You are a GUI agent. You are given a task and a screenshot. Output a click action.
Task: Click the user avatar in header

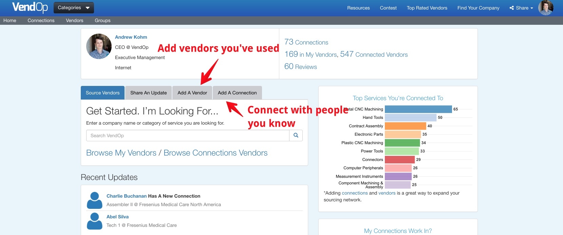[x=546, y=8]
